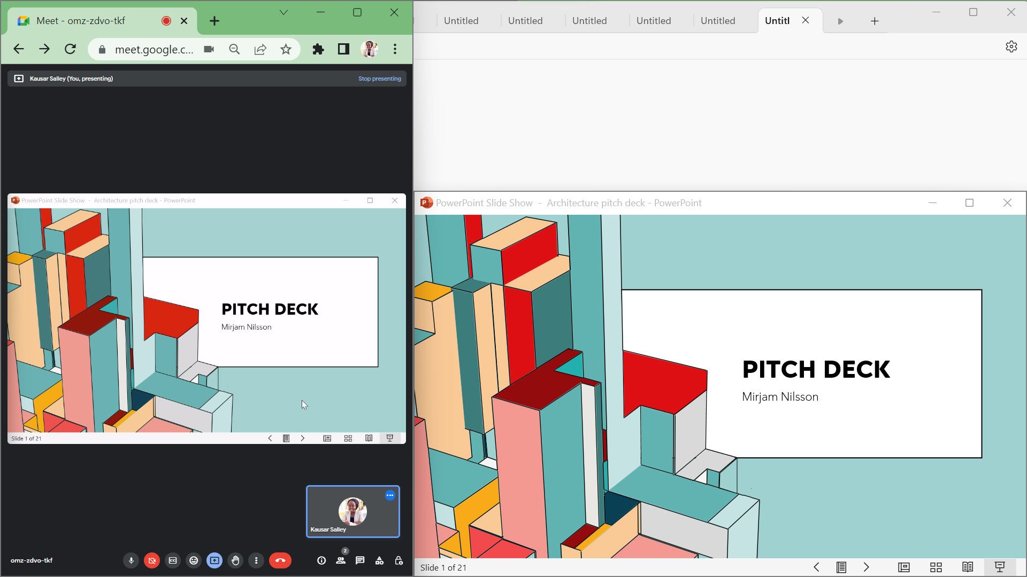This screenshot has width=1027, height=577.
Task: Click Stop presenting link
Action: click(379, 79)
